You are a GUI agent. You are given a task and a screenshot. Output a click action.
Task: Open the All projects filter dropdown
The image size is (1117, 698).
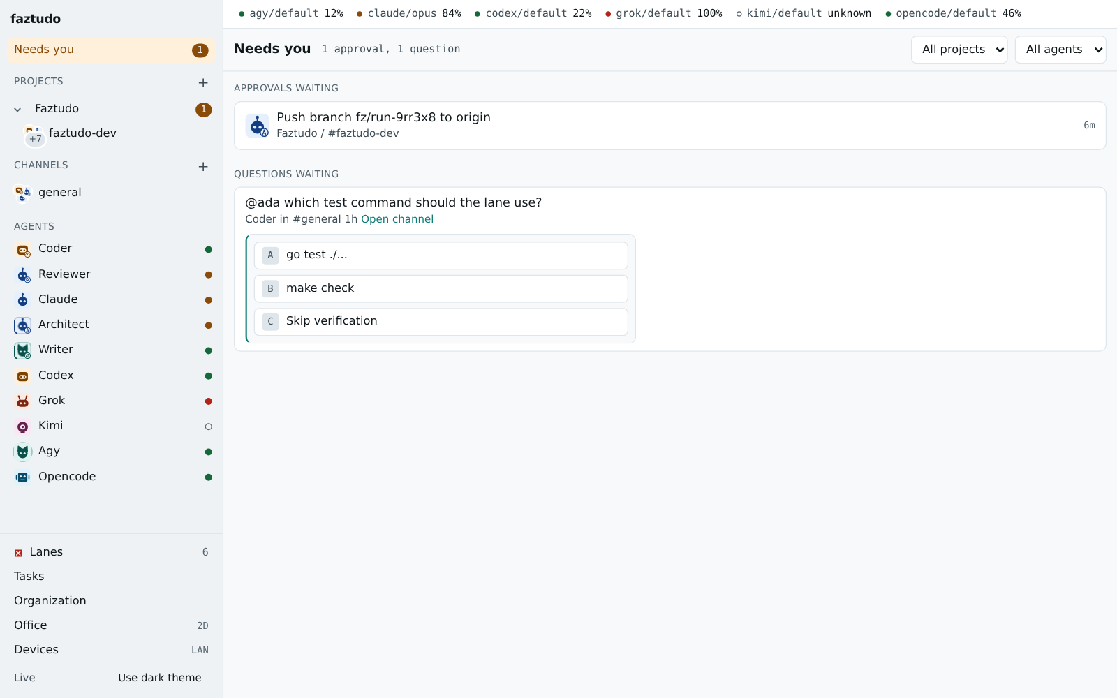[x=959, y=50]
